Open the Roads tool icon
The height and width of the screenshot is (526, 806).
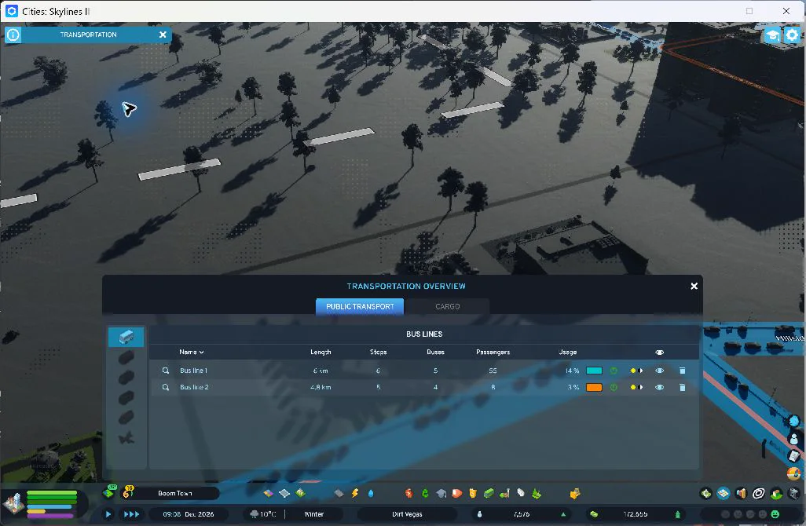(339, 493)
